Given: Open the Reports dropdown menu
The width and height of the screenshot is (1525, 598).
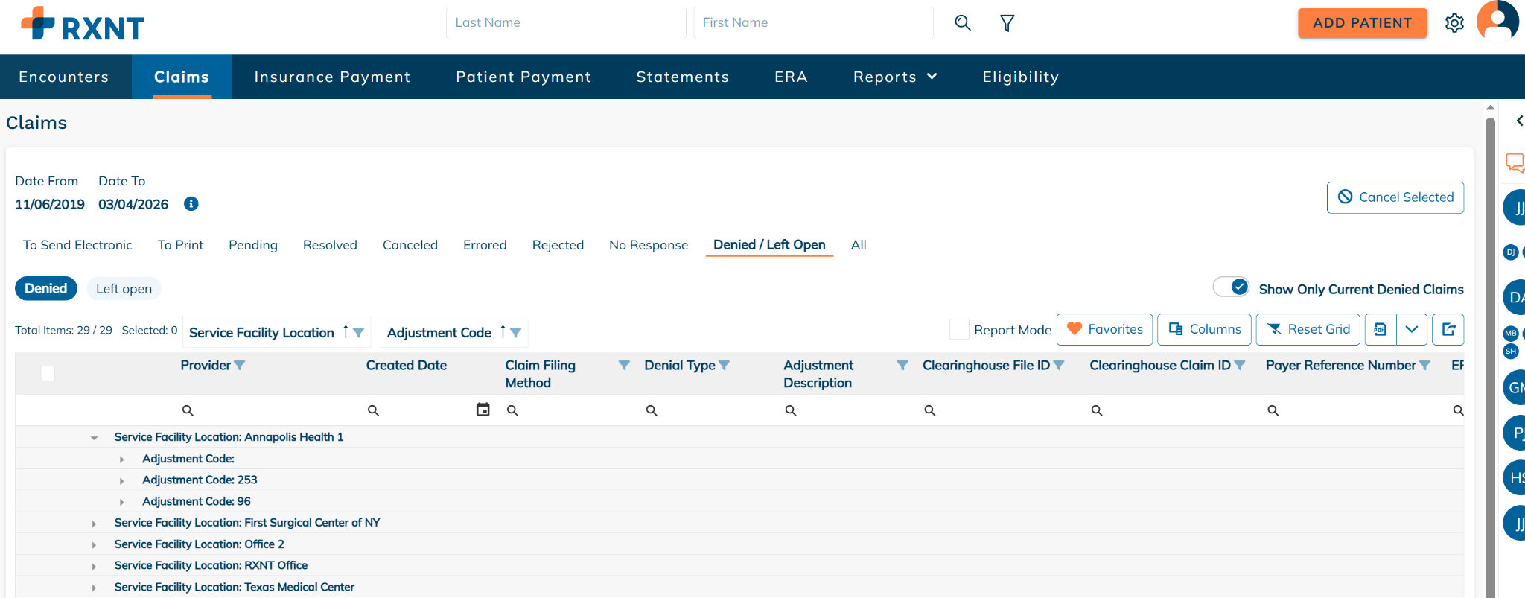Looking at the screenshot, I should [x=894, y=77].
